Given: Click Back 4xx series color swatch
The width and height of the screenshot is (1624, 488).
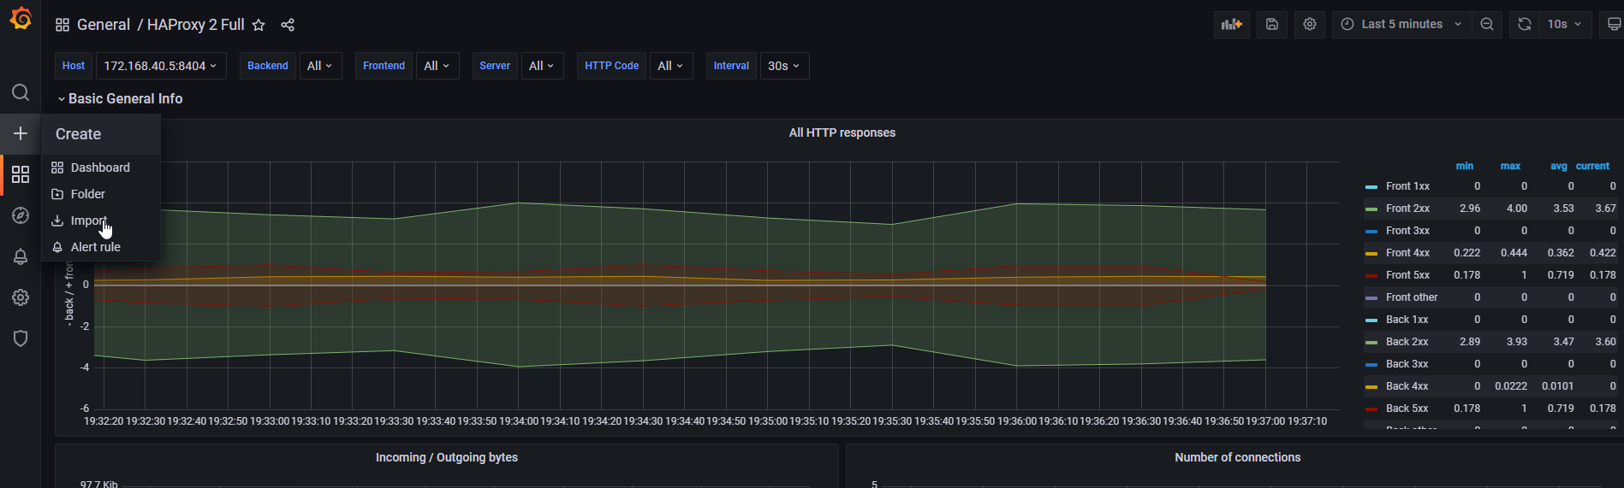Looking at the screenshot, I should click(x=1371, y=386).
